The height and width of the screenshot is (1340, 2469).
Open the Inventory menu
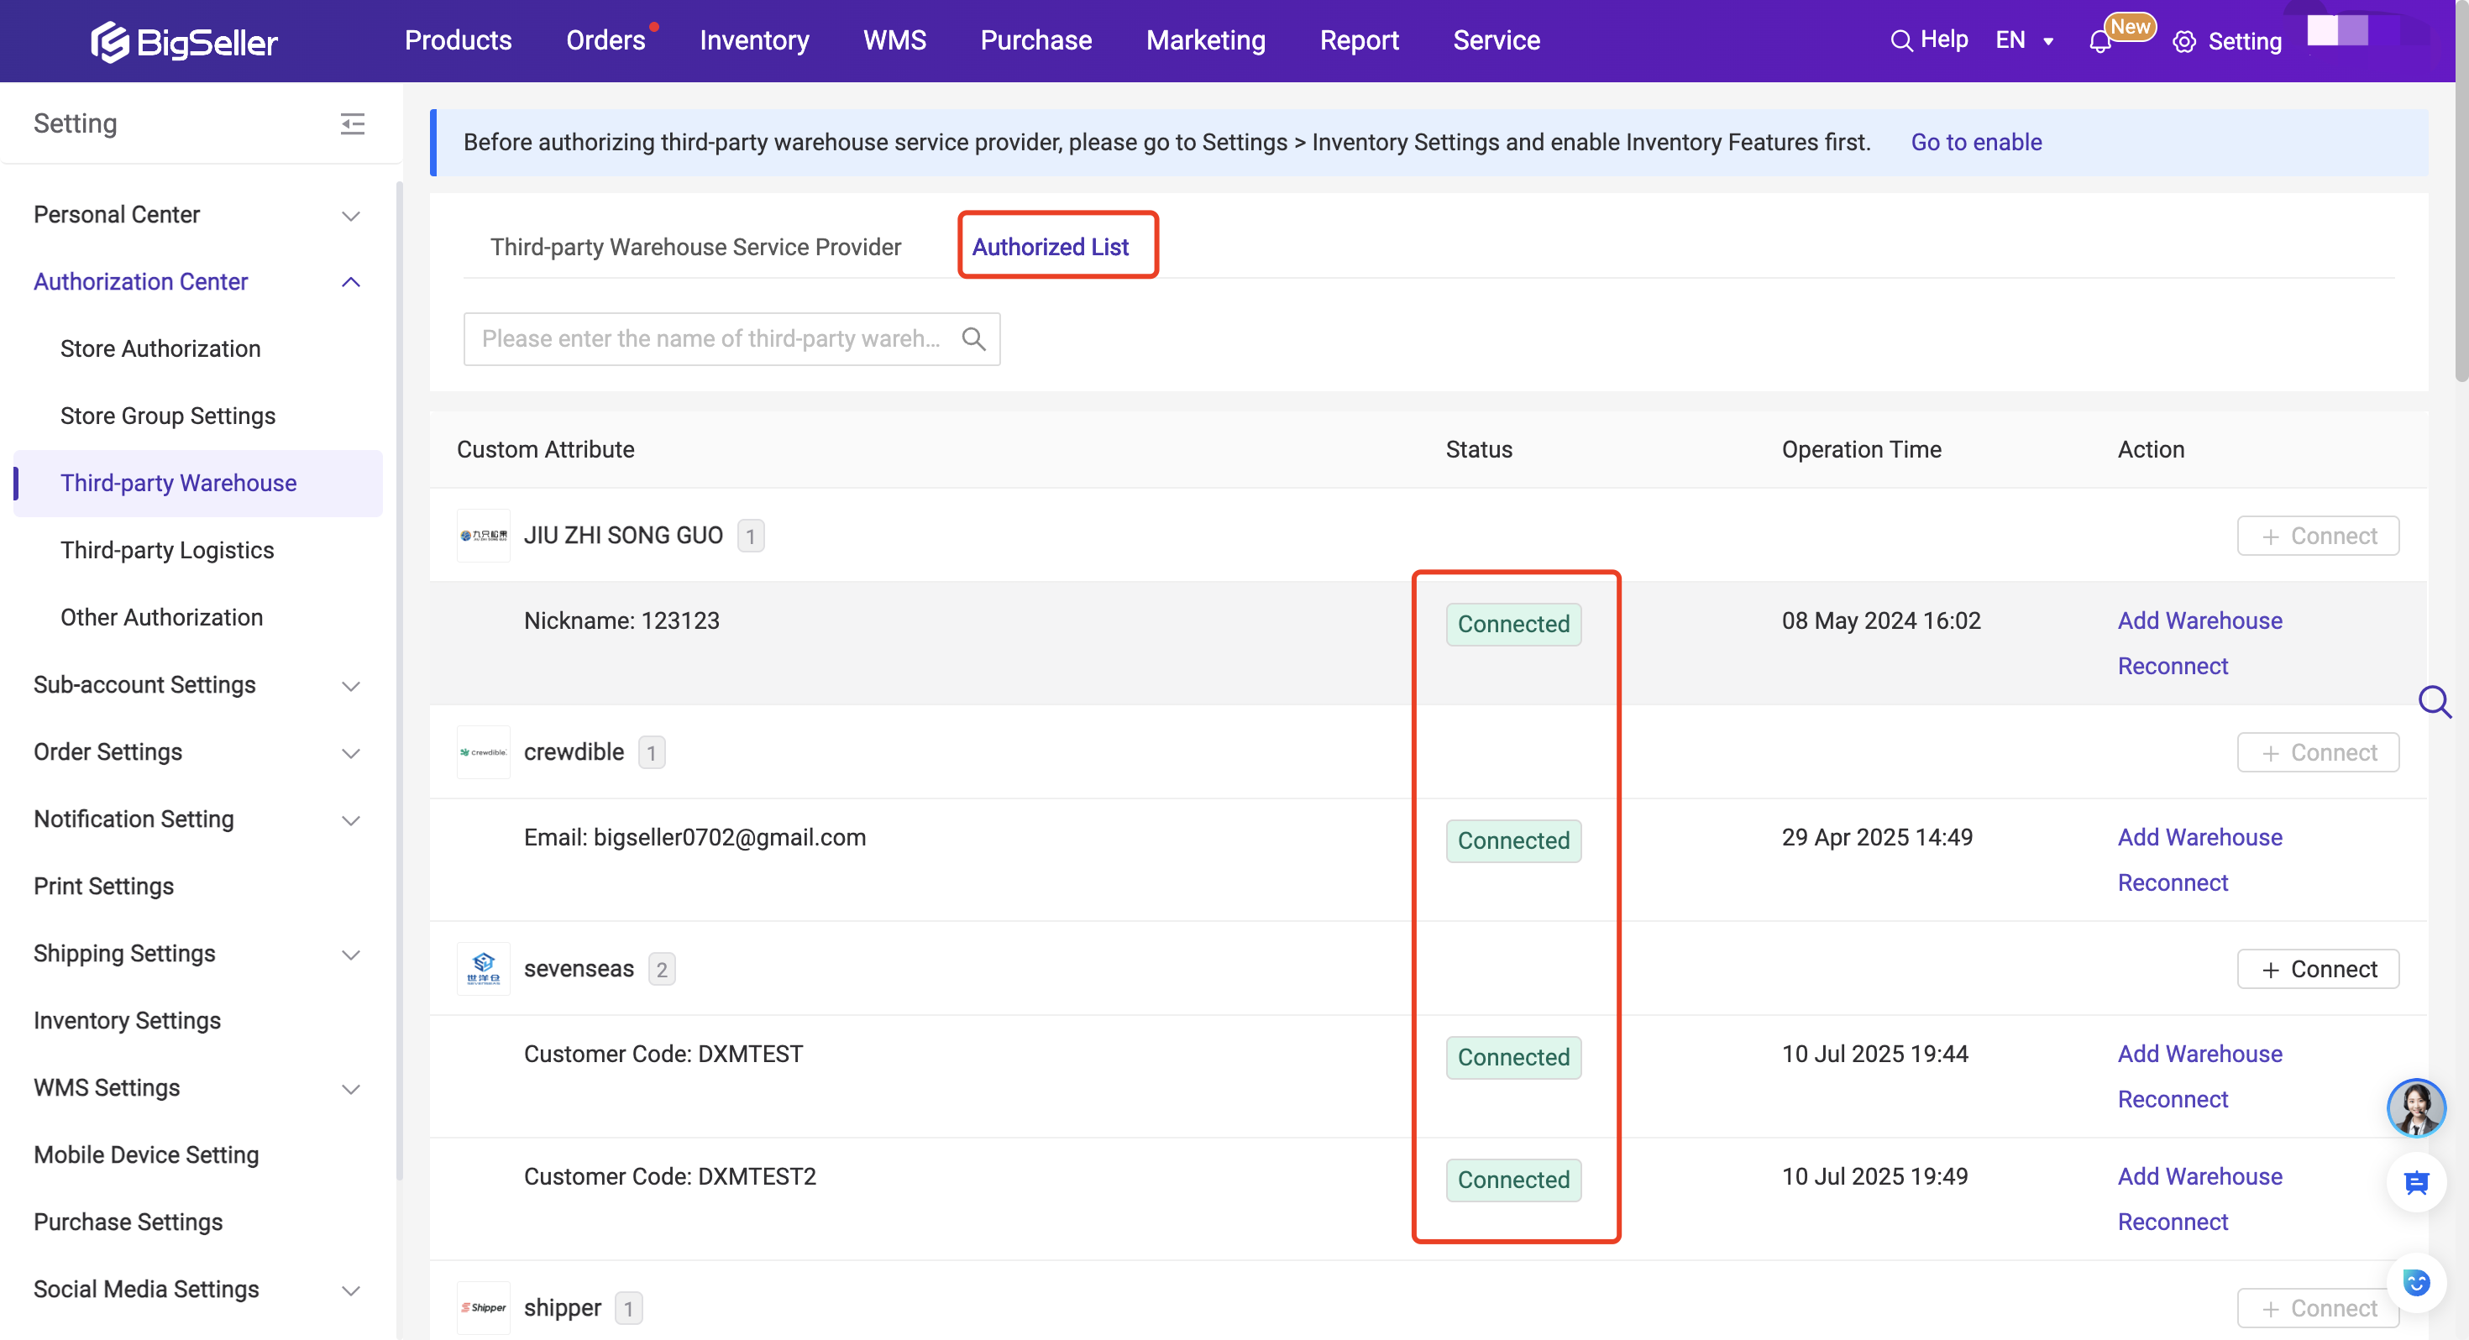pyautogui.click(x=754, y=40)
